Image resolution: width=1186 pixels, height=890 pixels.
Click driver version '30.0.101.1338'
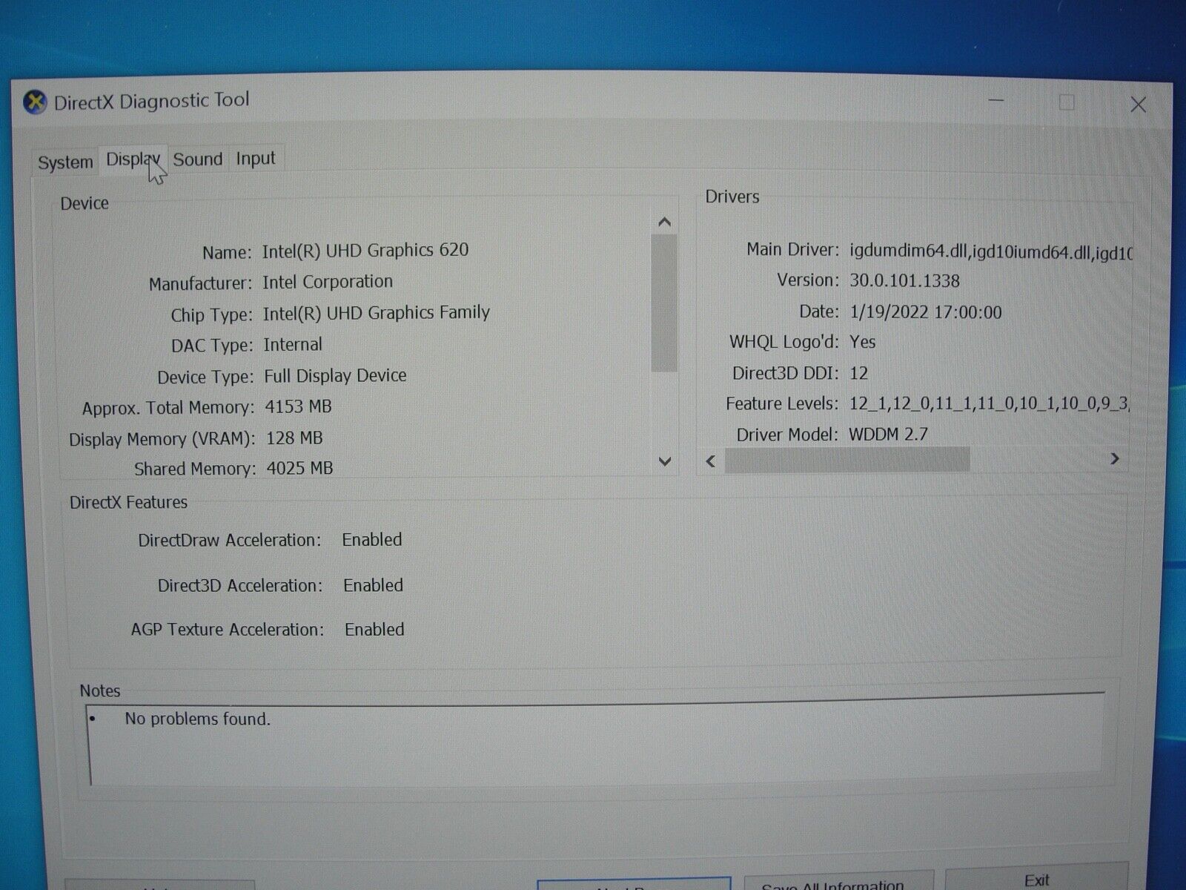click(904, 281)
